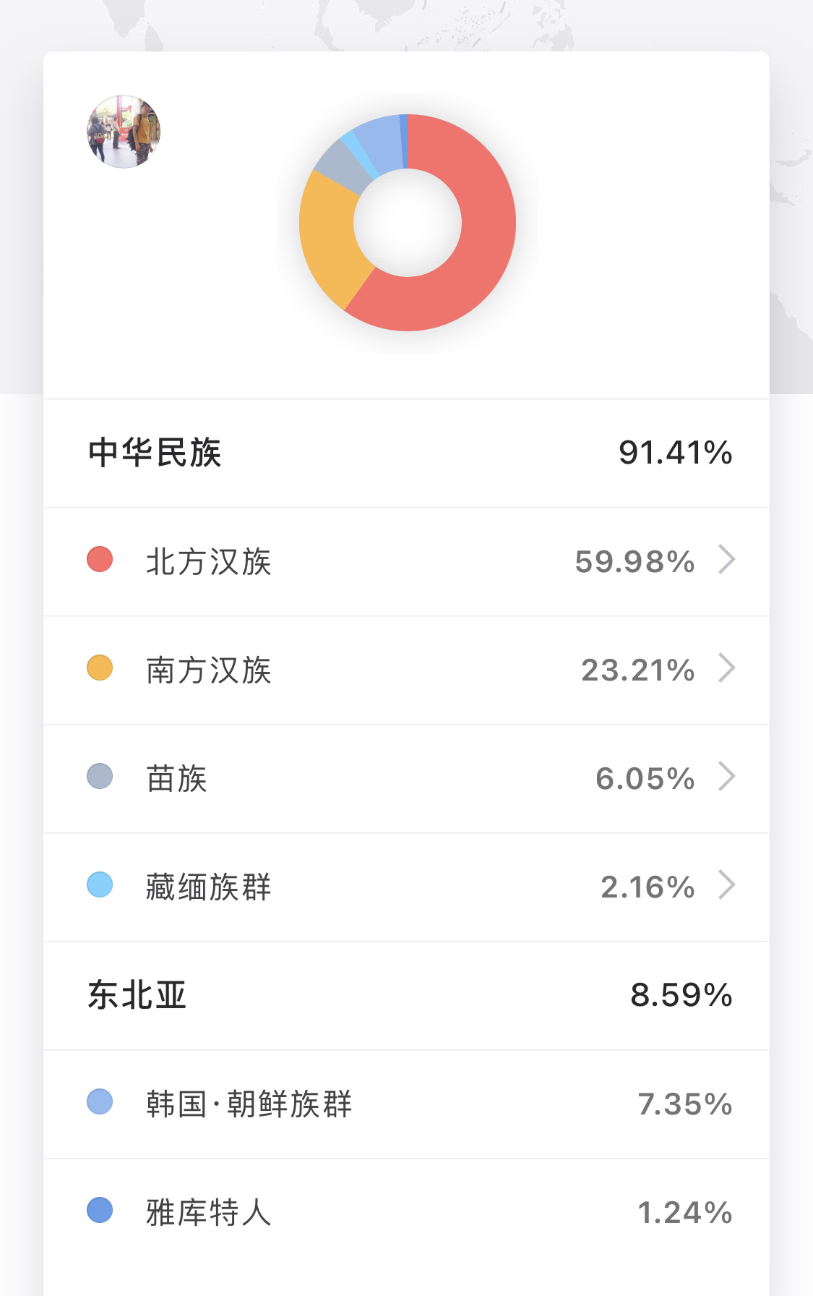Click the 东北亚 section header
Screen dimensions: 813x1296
click(x=137, y=996)
